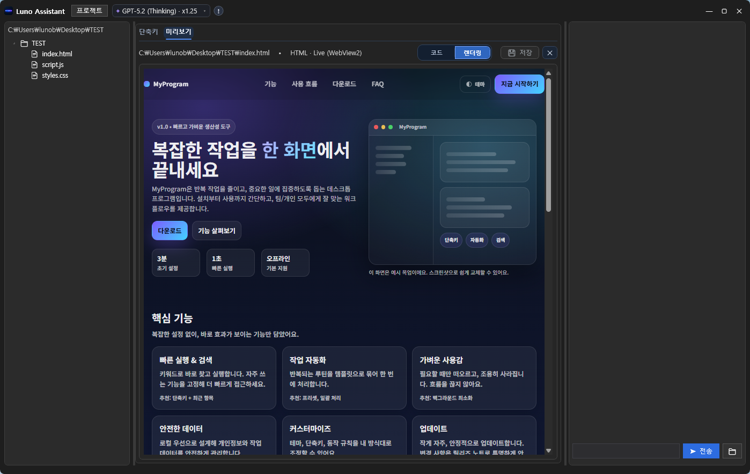Open the file attachment folder icon near 전송
This screenshot has width=750, height=474.
tap(732, 451)
